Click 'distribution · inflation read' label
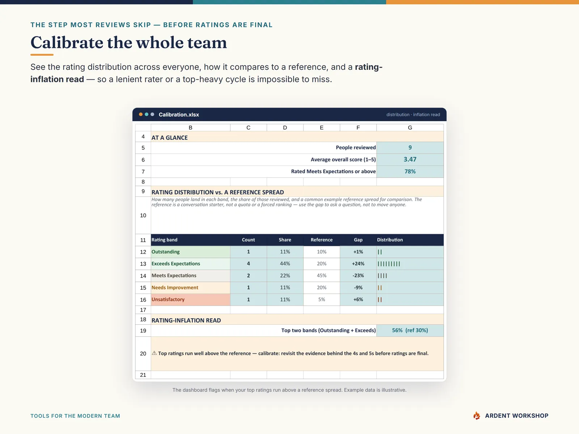579x434 pixels. point(413,115)
